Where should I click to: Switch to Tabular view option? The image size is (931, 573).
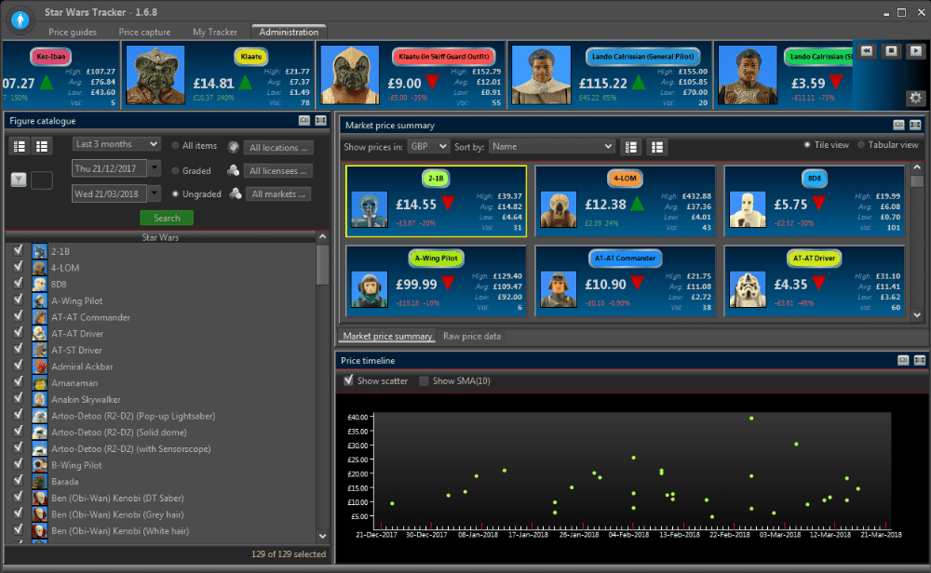click(861, 145)
